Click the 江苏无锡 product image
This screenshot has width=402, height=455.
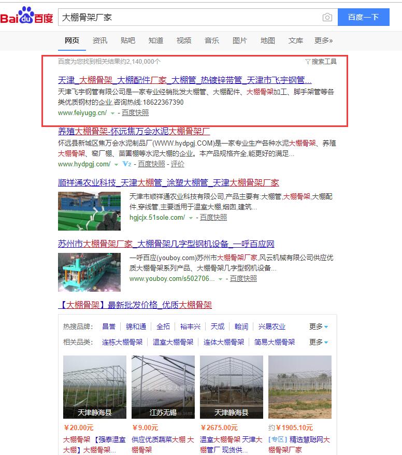pyautogui.click(x=163, y=387)
